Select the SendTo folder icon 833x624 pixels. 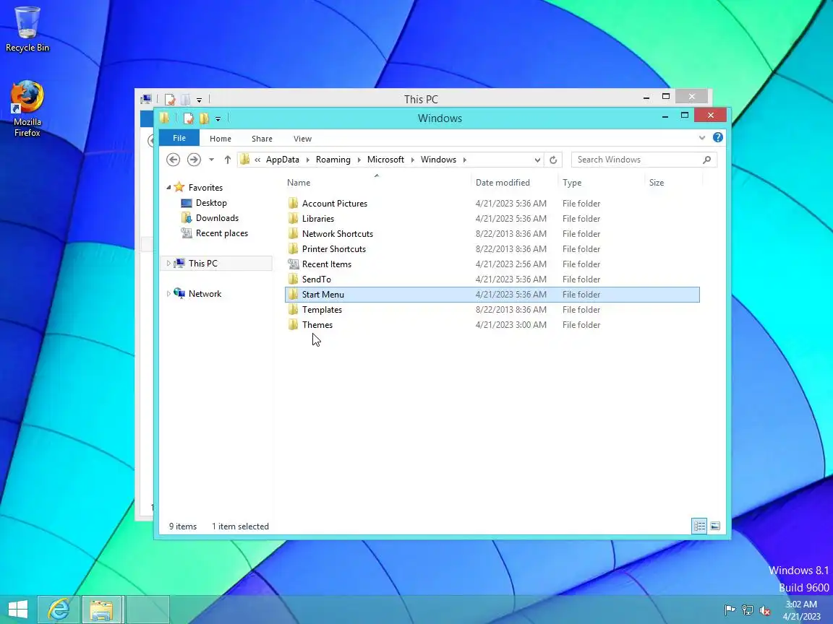click(x=294, y=279)
